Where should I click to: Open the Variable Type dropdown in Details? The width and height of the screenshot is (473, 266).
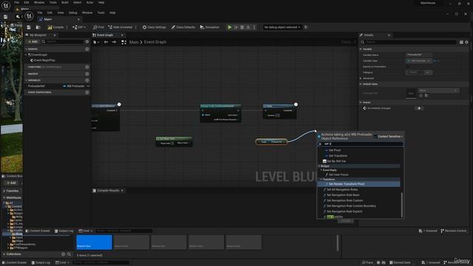419,61
